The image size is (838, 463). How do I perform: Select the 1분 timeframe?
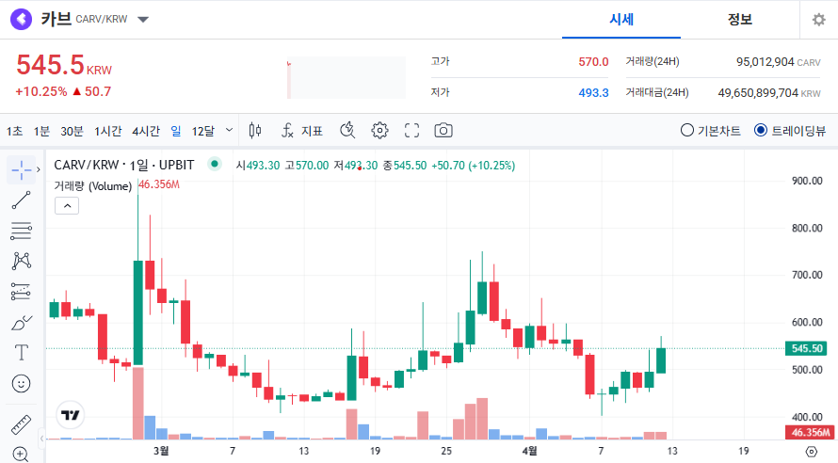point(41,131)
